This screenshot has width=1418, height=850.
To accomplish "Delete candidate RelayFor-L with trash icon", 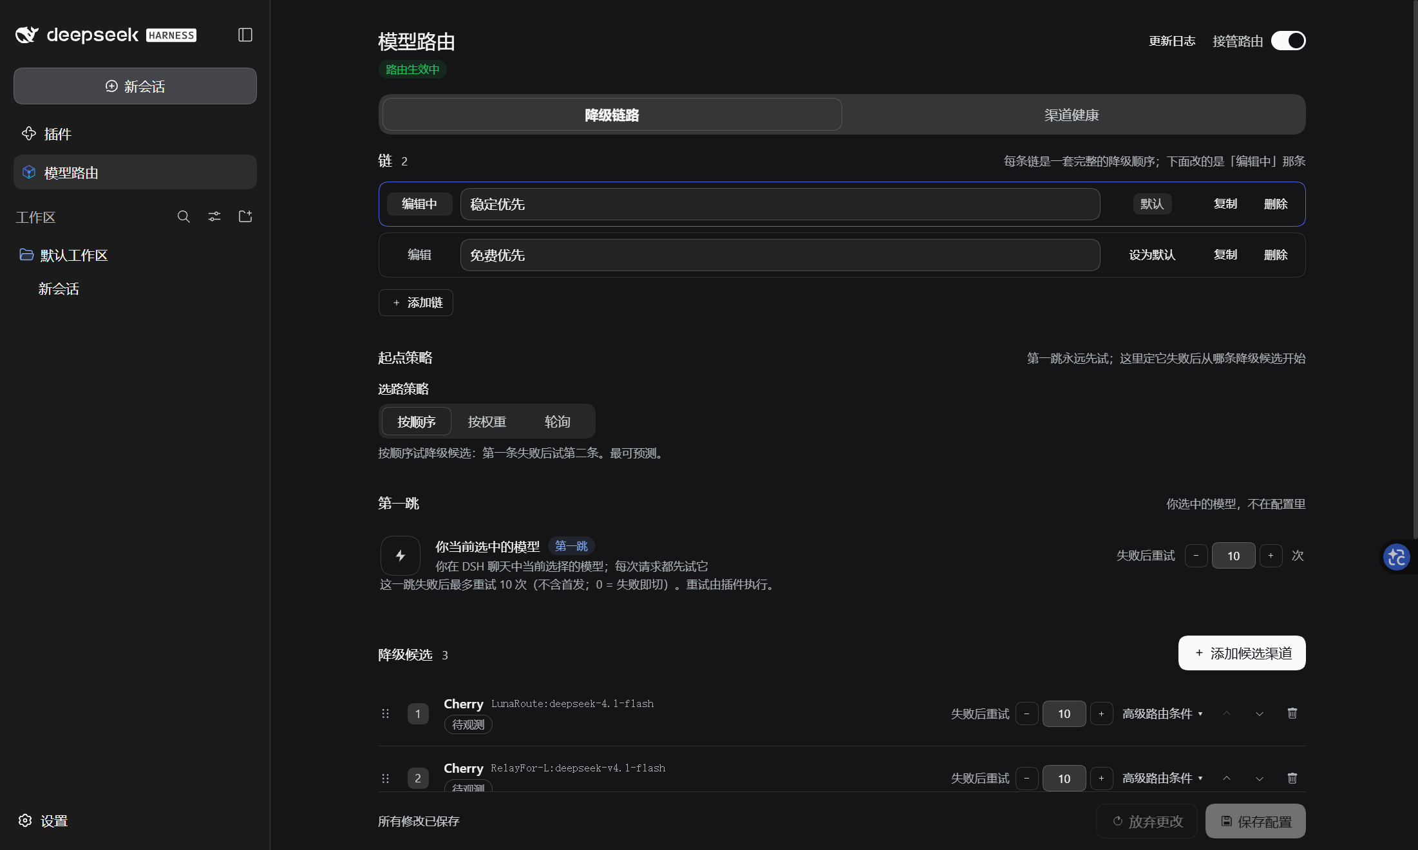I will (x=1292, y=778).
